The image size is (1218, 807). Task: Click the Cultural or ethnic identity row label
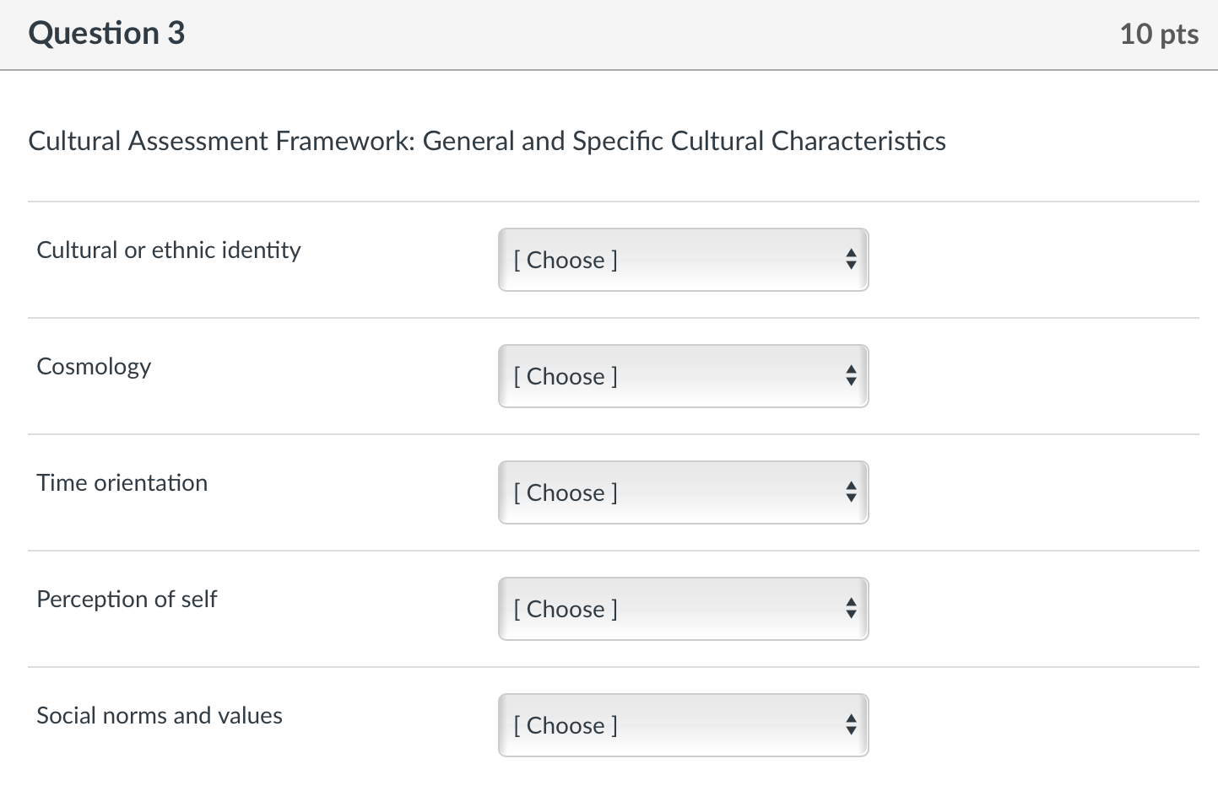[x=168, y=250]
